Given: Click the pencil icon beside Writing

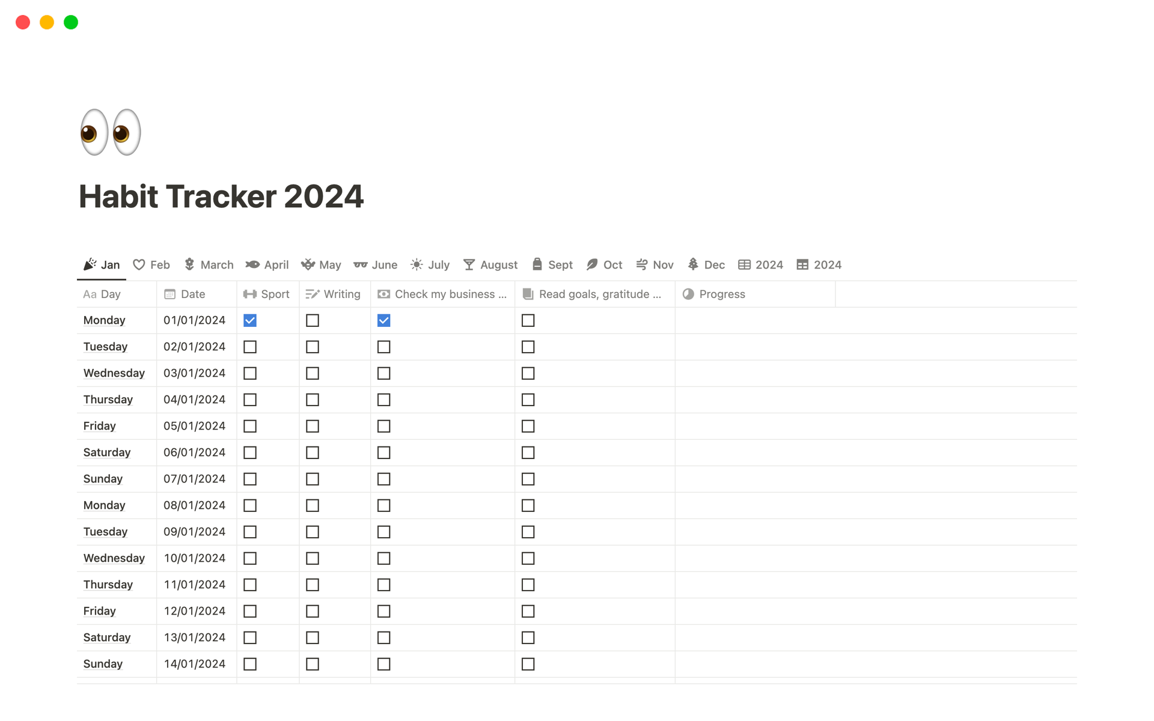Looking at the screenshot, I should tap(313, 294).
